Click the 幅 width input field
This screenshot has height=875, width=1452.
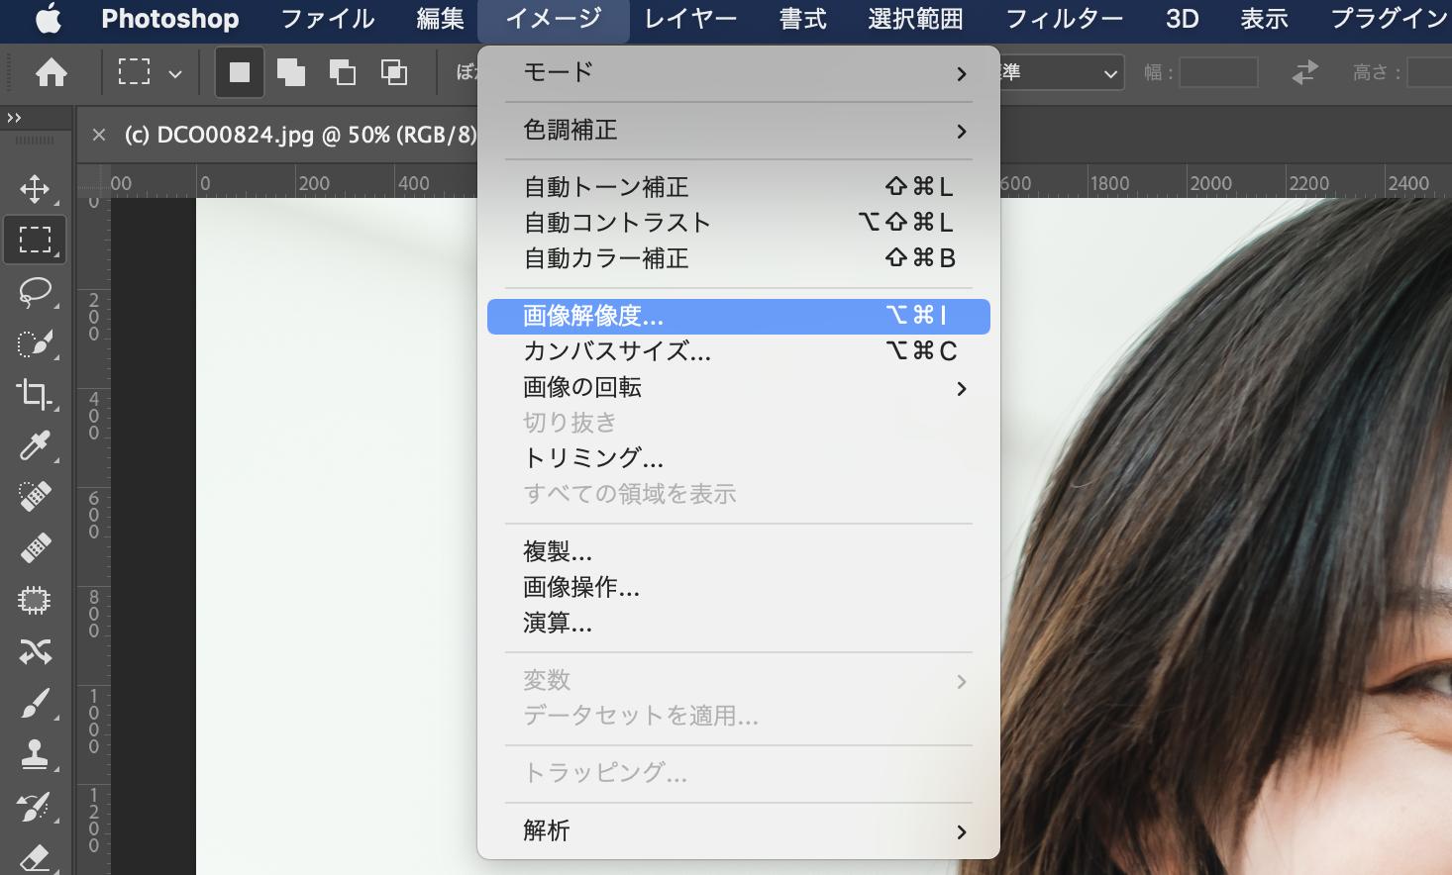coord(1218,72)
